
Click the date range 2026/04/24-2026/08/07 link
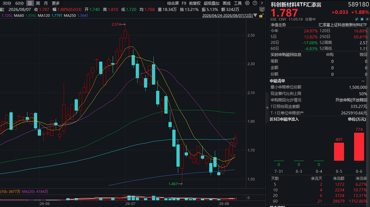pos(227,15)
